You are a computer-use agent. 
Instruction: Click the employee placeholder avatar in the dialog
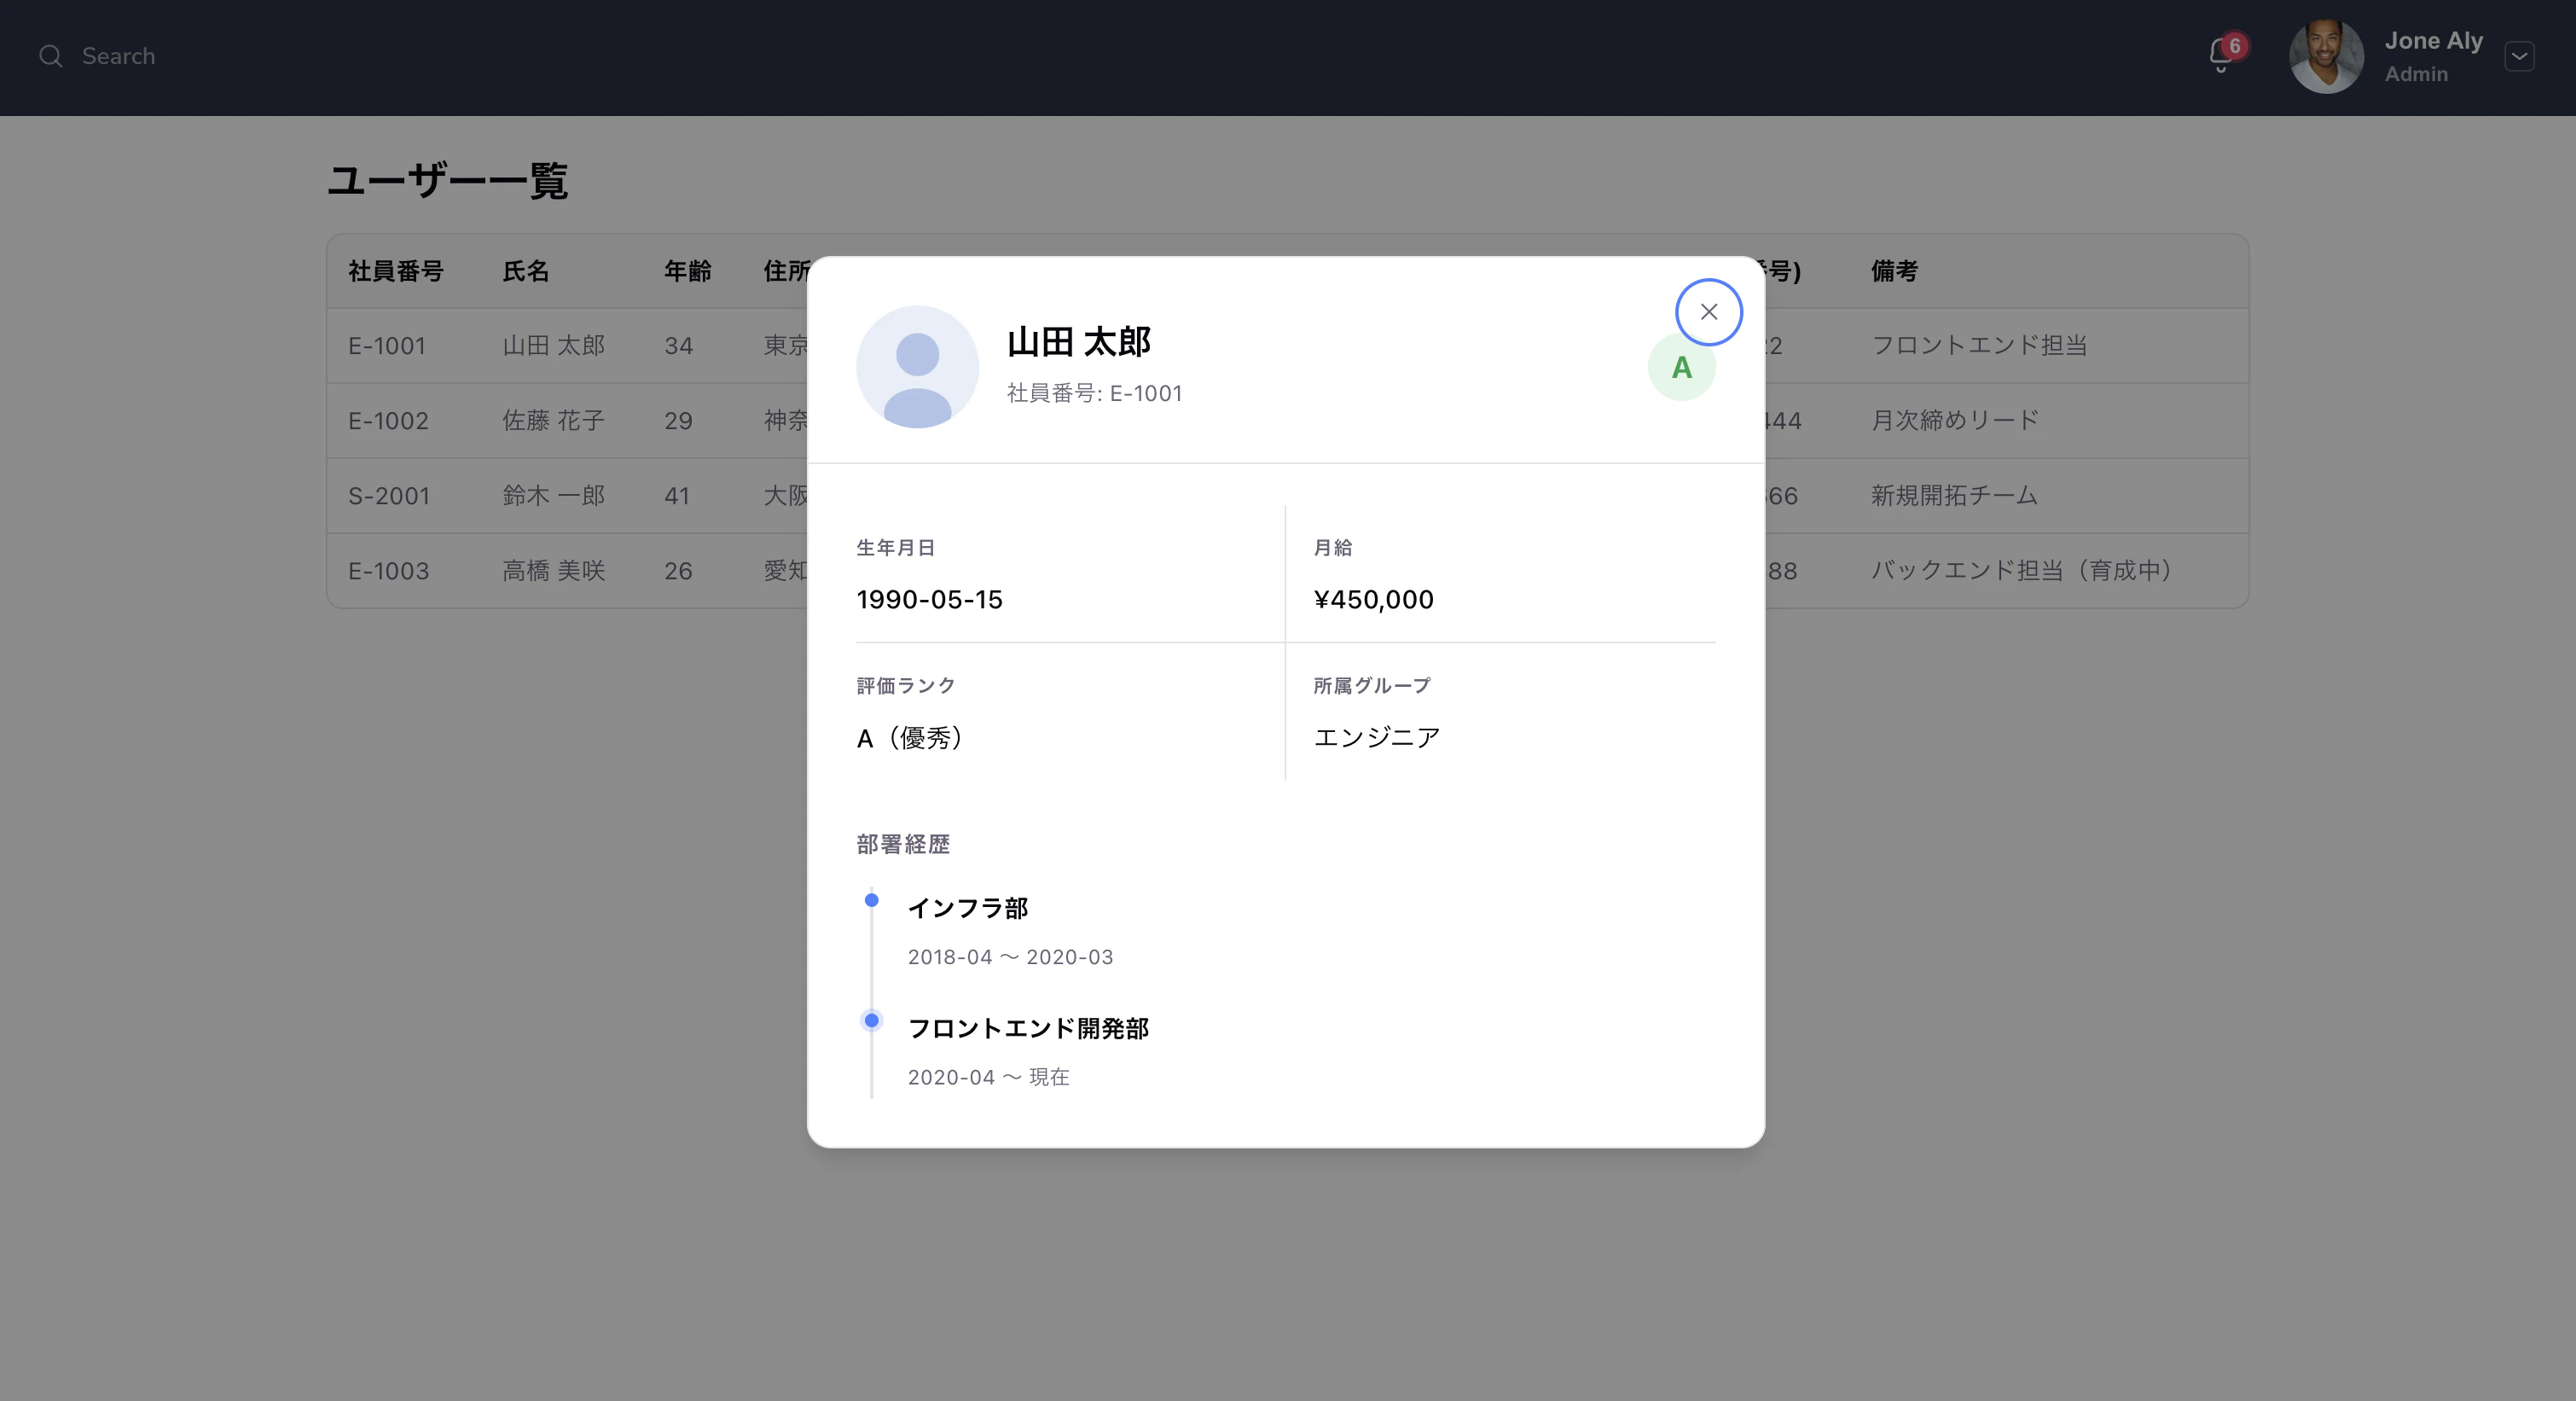917,367
